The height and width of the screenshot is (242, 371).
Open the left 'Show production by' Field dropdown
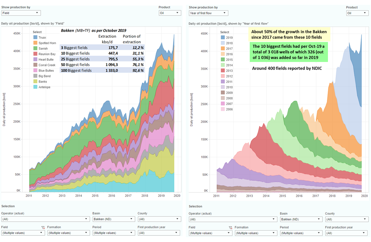(21, 13)
